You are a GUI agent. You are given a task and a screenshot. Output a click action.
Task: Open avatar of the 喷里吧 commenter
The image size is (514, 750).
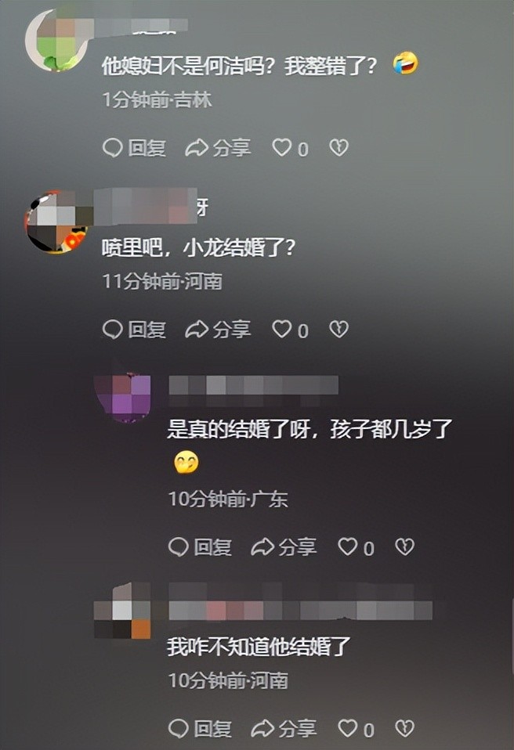click(56, 222)
